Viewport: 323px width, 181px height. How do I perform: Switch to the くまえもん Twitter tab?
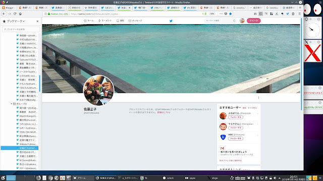(107, 8)
